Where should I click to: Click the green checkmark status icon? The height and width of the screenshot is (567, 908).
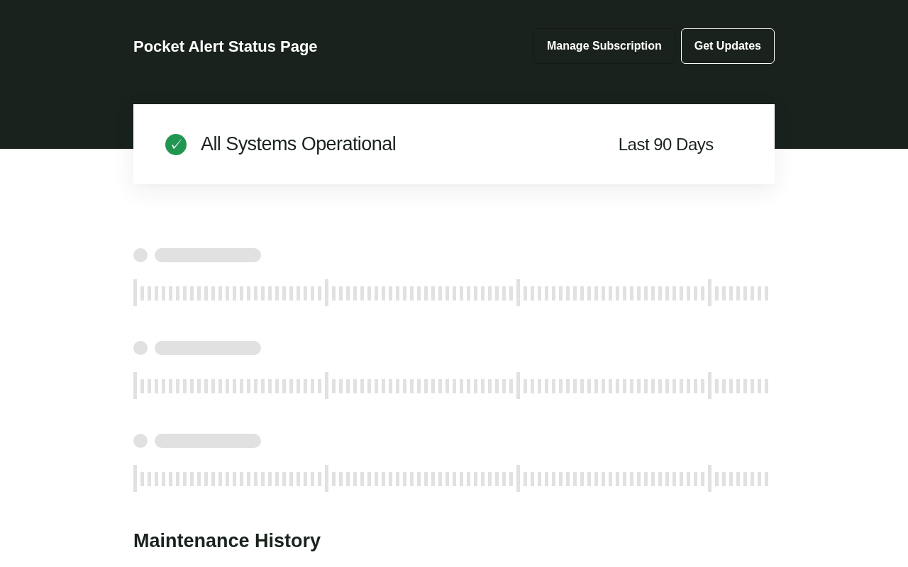coord(176,145)
